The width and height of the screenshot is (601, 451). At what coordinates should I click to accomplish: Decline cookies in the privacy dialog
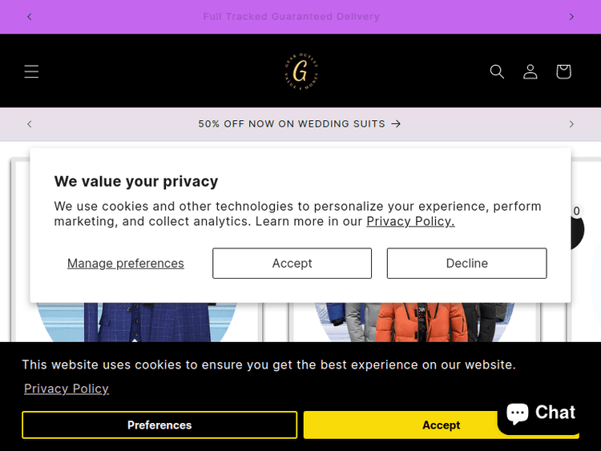click(466, 264)
